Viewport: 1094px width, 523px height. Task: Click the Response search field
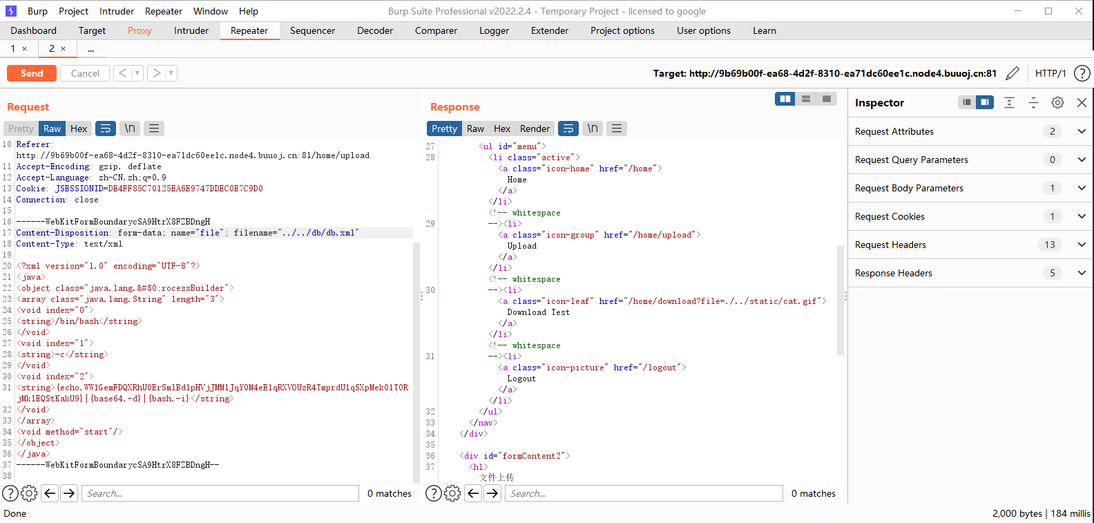[644, 493]
